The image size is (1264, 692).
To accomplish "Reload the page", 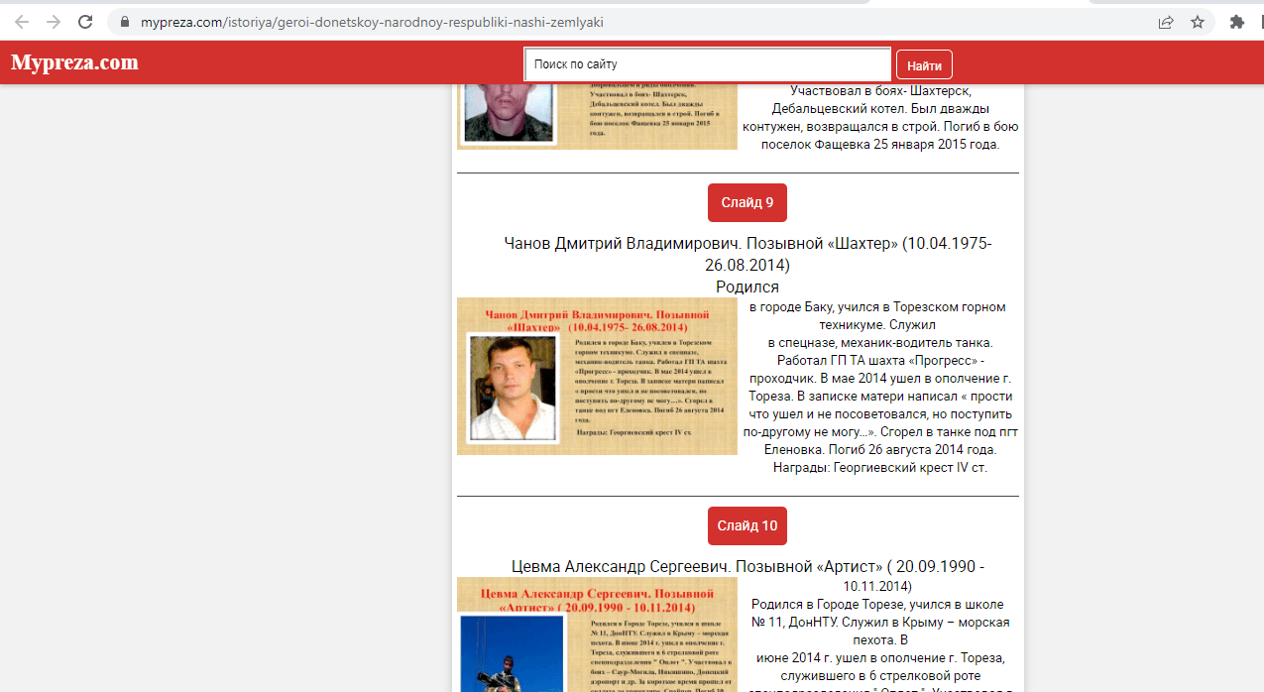I will (x=85, y=22).
